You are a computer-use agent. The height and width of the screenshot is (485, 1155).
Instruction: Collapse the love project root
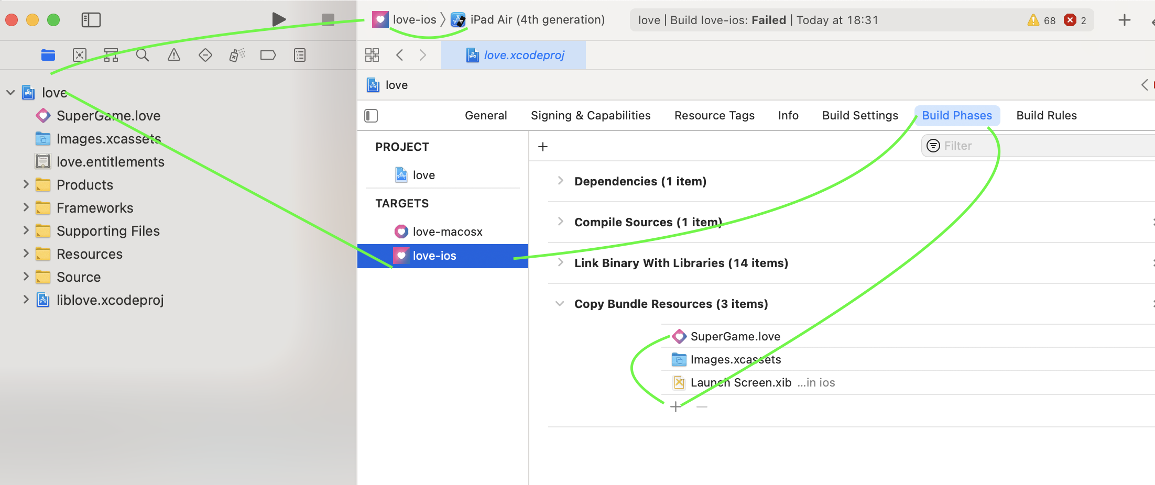coord(10,93)
